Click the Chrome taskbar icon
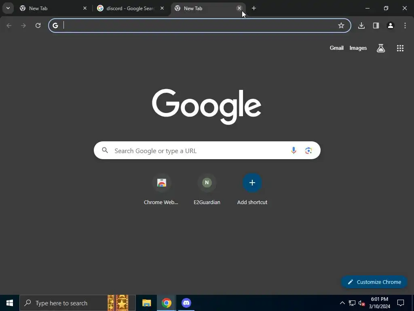 click(166, 303)
